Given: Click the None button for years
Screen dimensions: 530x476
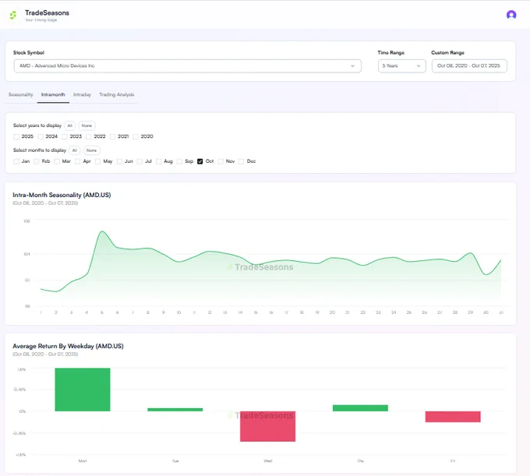Looking at the screenshot, I should tap(87, 125).
